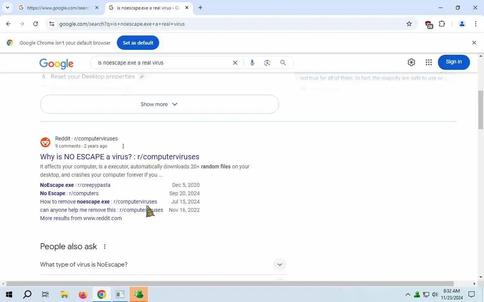This screenshot has height=302, width=484.
Task: Open the tab search dropdown arrow
Action: (x=7, y=8)
